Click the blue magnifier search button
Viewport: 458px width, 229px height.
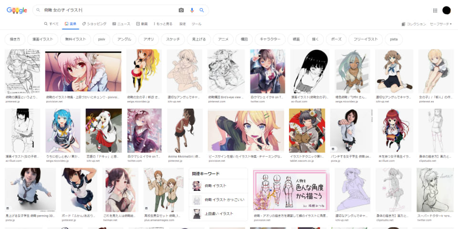click(202, 10)
